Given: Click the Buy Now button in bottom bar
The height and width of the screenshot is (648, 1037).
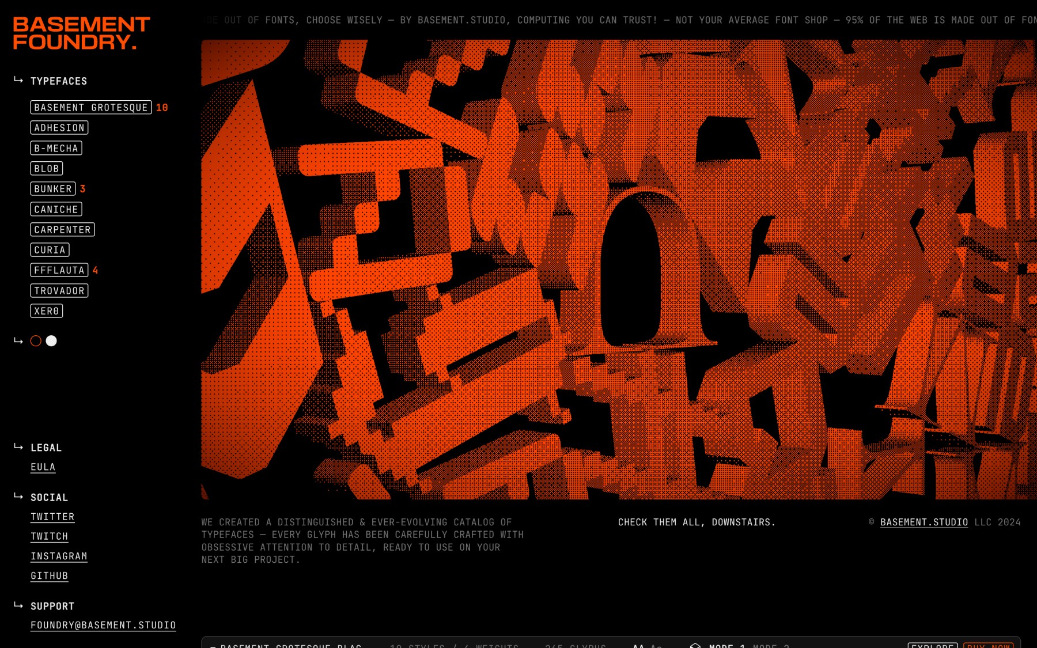Looking at the screenshot, I should point(989,646).
